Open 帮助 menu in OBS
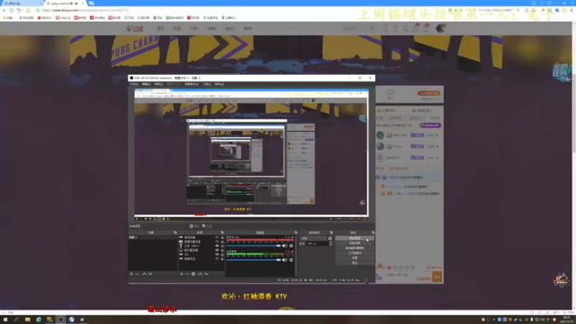This screenshot has width=576, height=324. [x=220, y=84]
